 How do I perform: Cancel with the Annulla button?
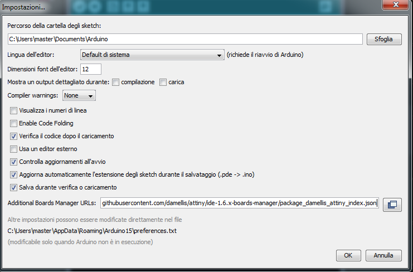383,255
